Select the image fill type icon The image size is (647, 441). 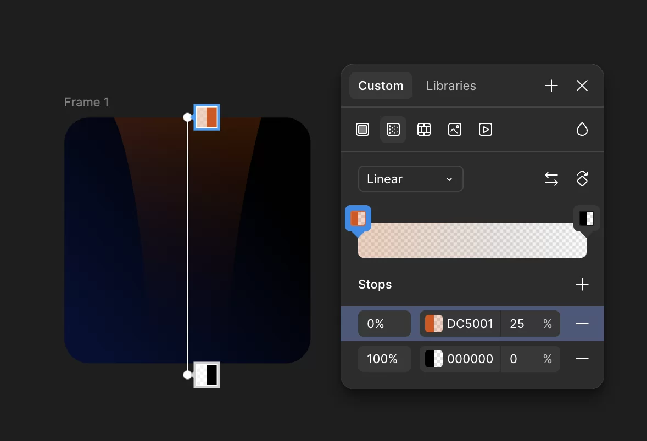tap(455, 129)
